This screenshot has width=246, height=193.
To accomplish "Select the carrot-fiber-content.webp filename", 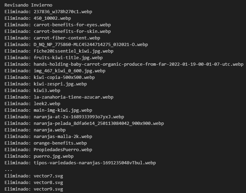I will tap(67, 38).
